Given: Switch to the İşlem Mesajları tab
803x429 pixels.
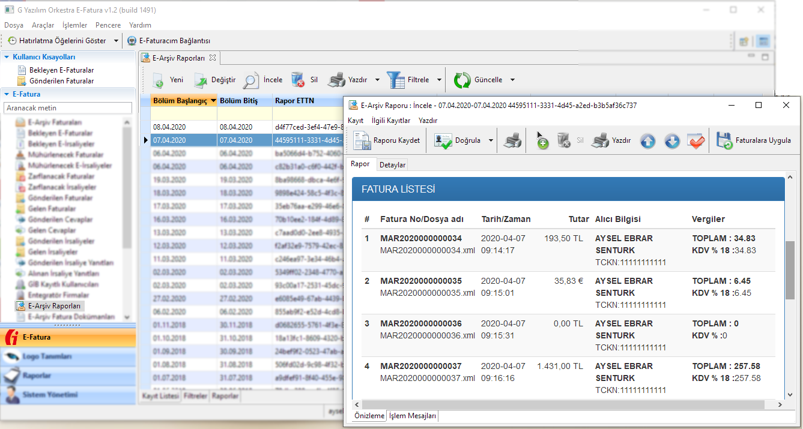Looking at the screenshot, I should point(413,416).
